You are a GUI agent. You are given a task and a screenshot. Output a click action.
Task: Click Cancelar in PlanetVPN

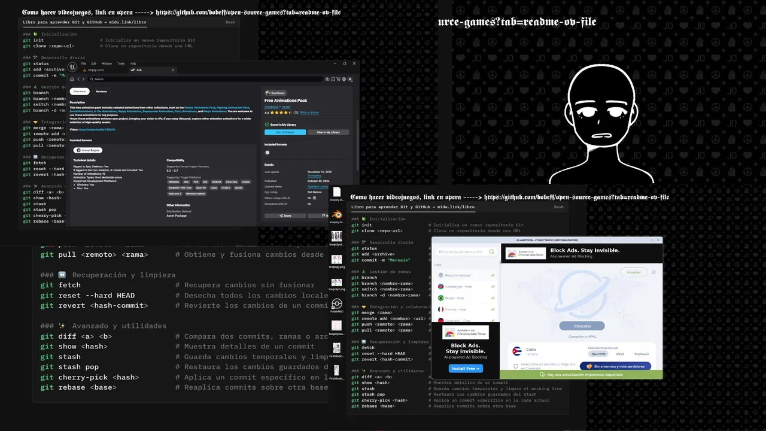582,326
